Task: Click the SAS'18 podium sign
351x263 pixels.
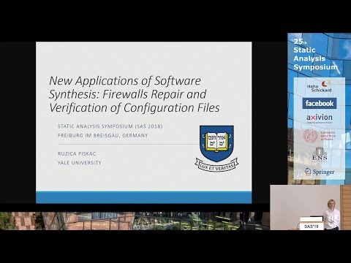Action: point(312,226)
